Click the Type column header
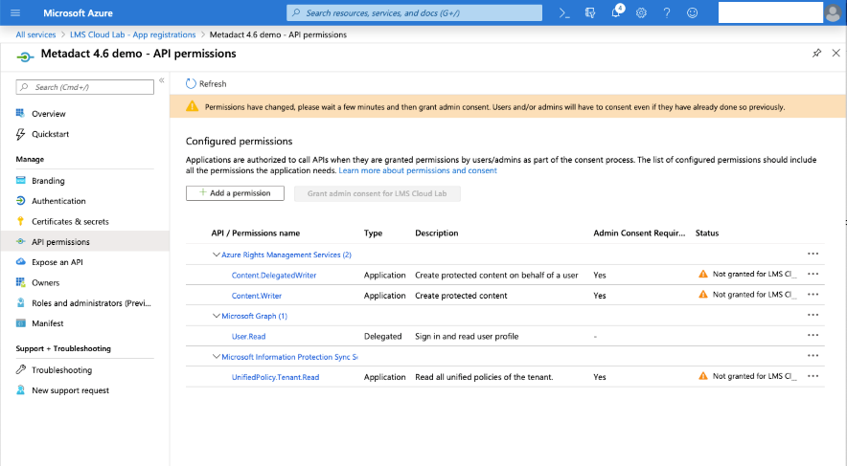The image size is (847, 466). point(374,233)
